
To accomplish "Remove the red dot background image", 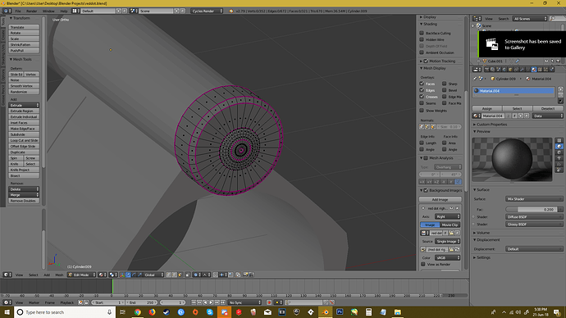I will pos(458,208).
